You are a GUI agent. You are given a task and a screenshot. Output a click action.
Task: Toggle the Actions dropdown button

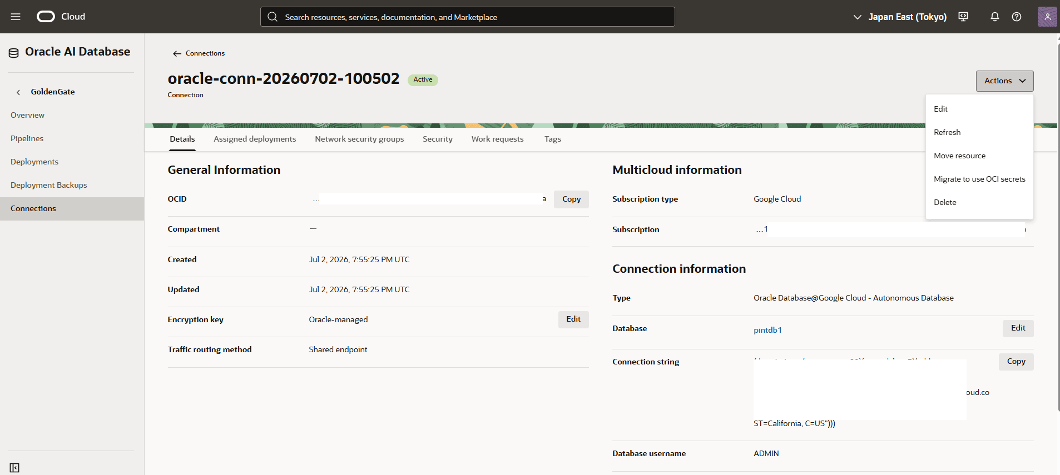(1004, 81)
